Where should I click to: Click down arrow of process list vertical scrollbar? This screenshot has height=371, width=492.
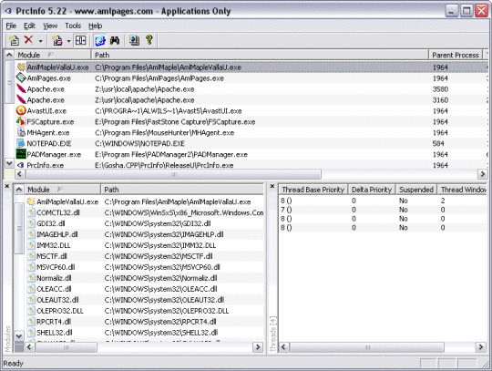pos(9,163)
